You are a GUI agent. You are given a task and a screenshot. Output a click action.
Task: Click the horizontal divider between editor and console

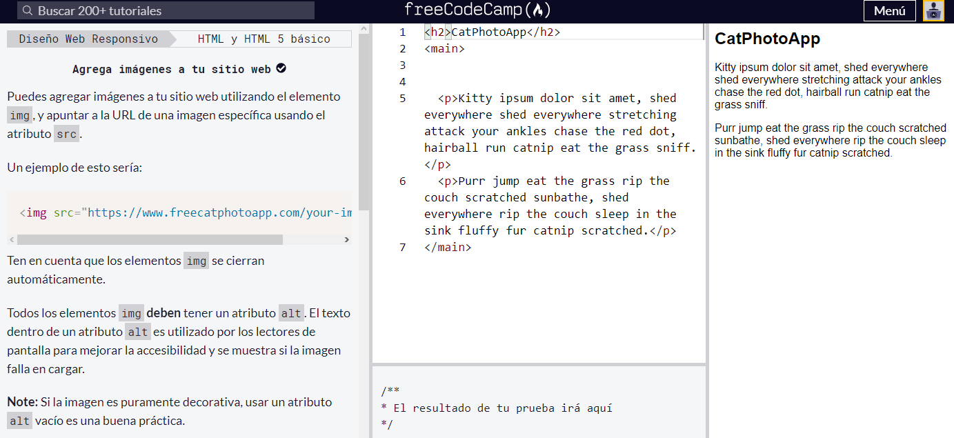point(539,364)
